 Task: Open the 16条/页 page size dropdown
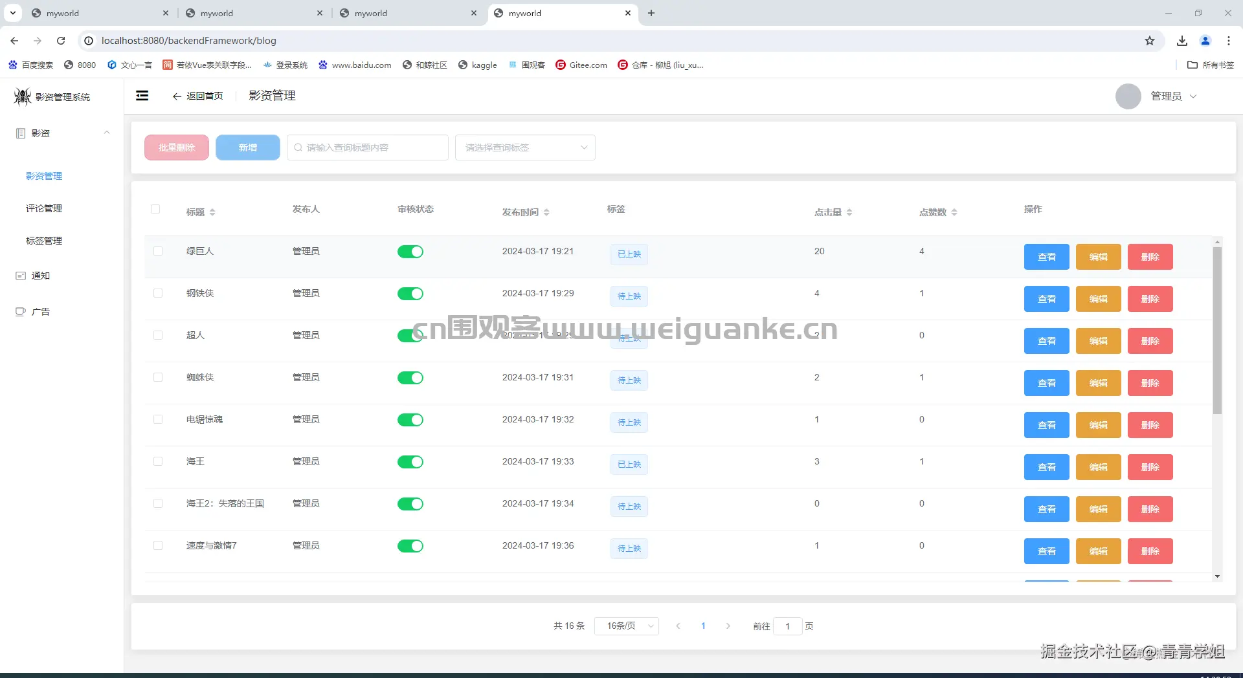[x=627, y=626]
